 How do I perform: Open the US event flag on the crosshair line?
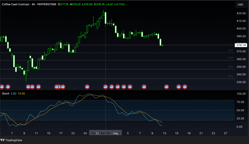(106, 87)
